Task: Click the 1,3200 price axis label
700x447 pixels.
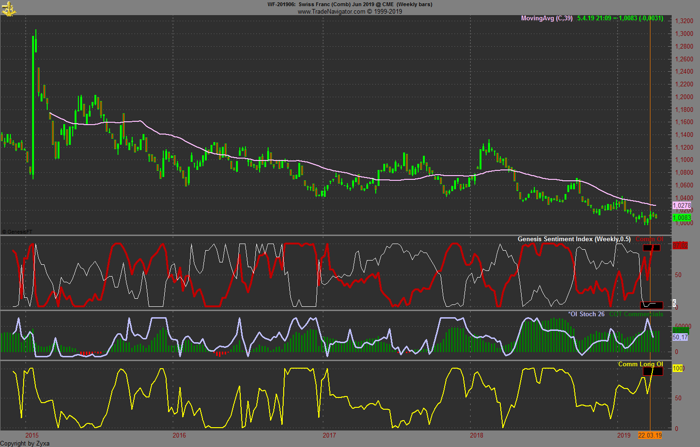Action: (x=684, y=21)
